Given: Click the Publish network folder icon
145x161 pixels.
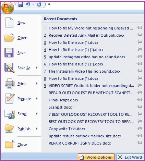Looking at the screenshot, I should point(9,128).
